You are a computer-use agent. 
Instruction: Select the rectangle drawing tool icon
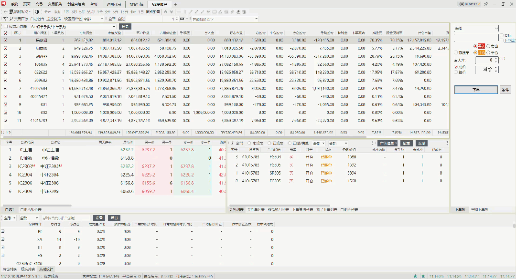[214, 12]
